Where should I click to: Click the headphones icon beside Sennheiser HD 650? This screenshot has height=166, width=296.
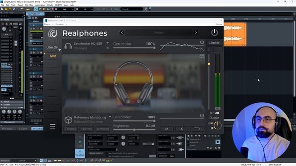tap(68, 46)
